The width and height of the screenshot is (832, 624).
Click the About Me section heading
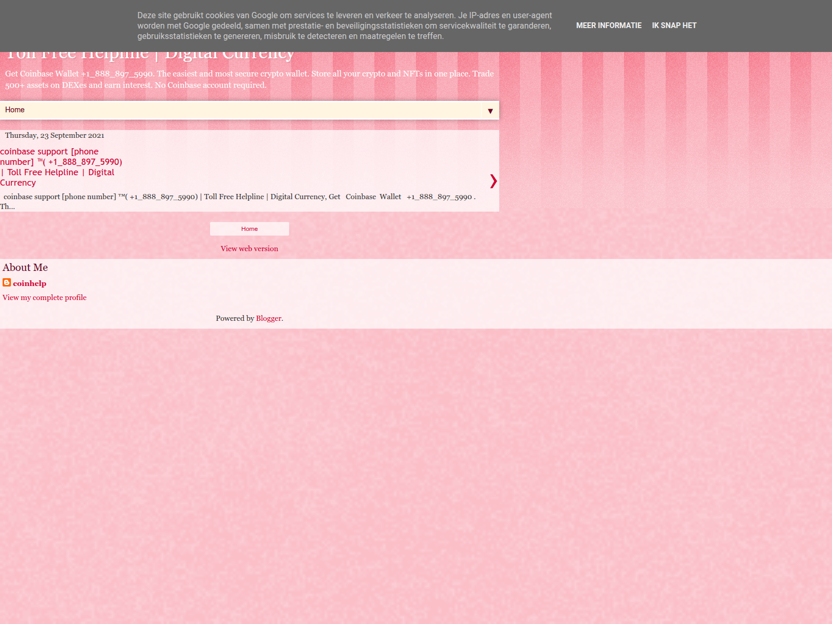click(x=25, y=267)
